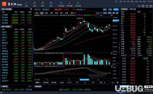Expand the 系统 indicator category arrow
Viewport: 153px width, 94px height.
coord(38,83)
